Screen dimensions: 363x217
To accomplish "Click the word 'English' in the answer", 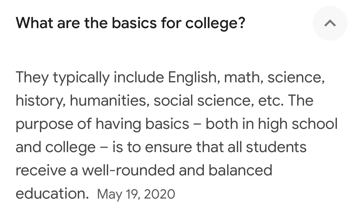I will coord(193,77).
